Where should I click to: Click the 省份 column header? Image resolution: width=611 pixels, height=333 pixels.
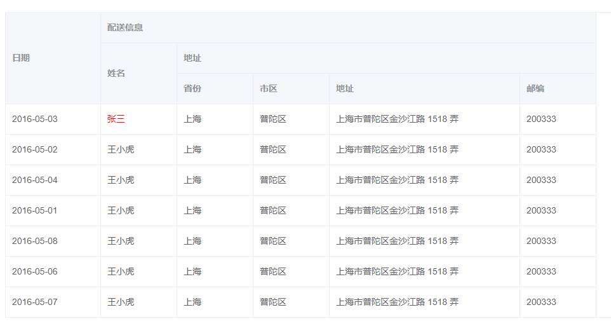[192, 88]
